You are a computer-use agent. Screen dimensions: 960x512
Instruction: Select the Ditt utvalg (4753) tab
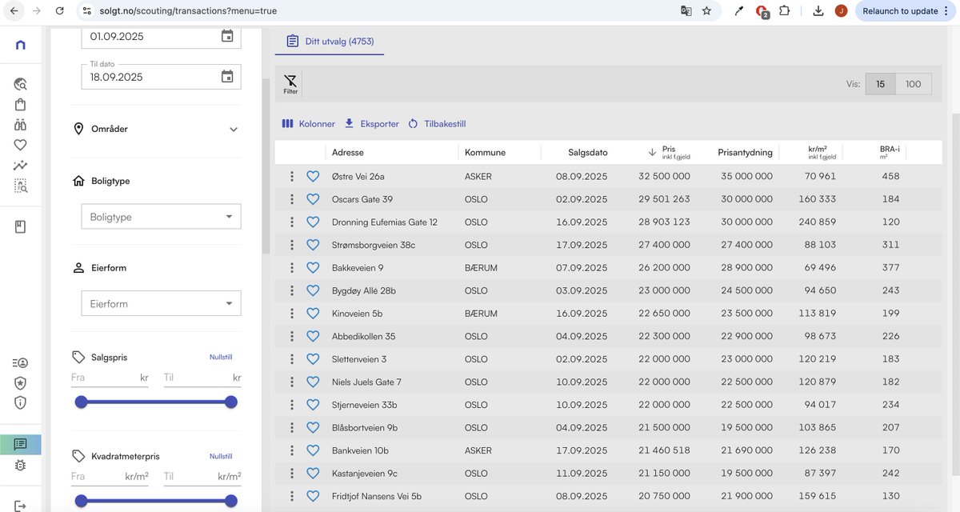coord(330,41)
